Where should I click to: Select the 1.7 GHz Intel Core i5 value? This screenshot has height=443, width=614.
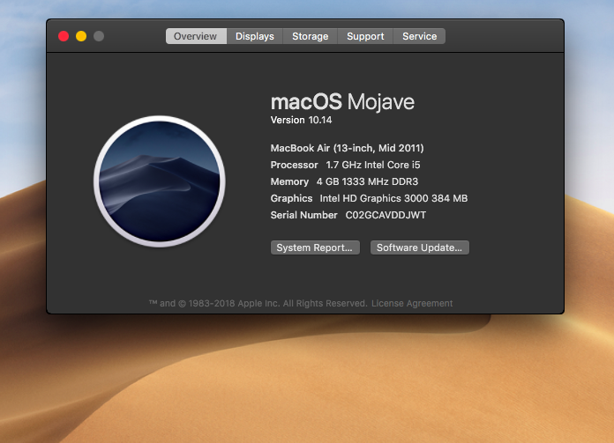coord(373,165)
